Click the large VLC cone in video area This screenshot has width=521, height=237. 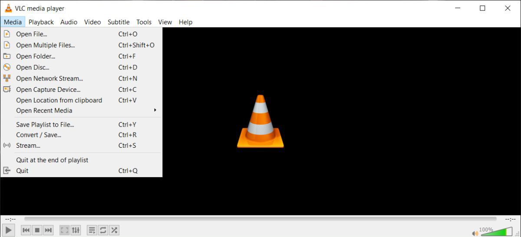click(260, 121)
